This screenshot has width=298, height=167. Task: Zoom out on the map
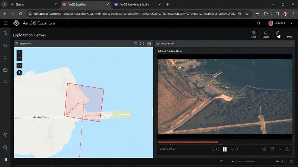coord(19,58)
